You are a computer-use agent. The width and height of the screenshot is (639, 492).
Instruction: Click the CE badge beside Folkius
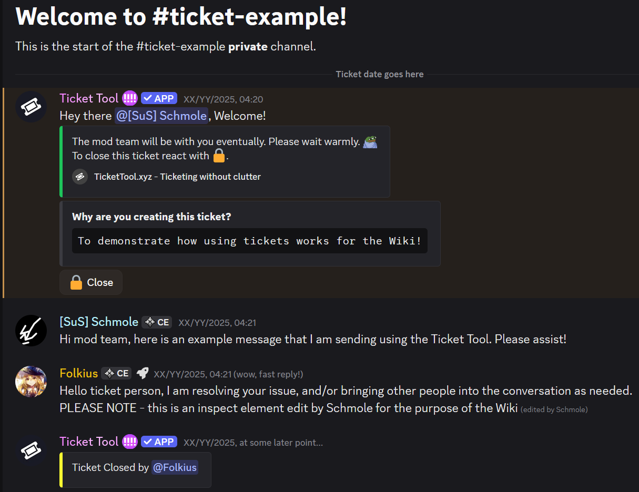(116, 373)
